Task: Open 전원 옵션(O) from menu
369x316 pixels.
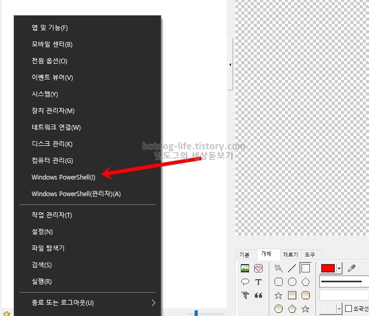Action: [88, 61]
